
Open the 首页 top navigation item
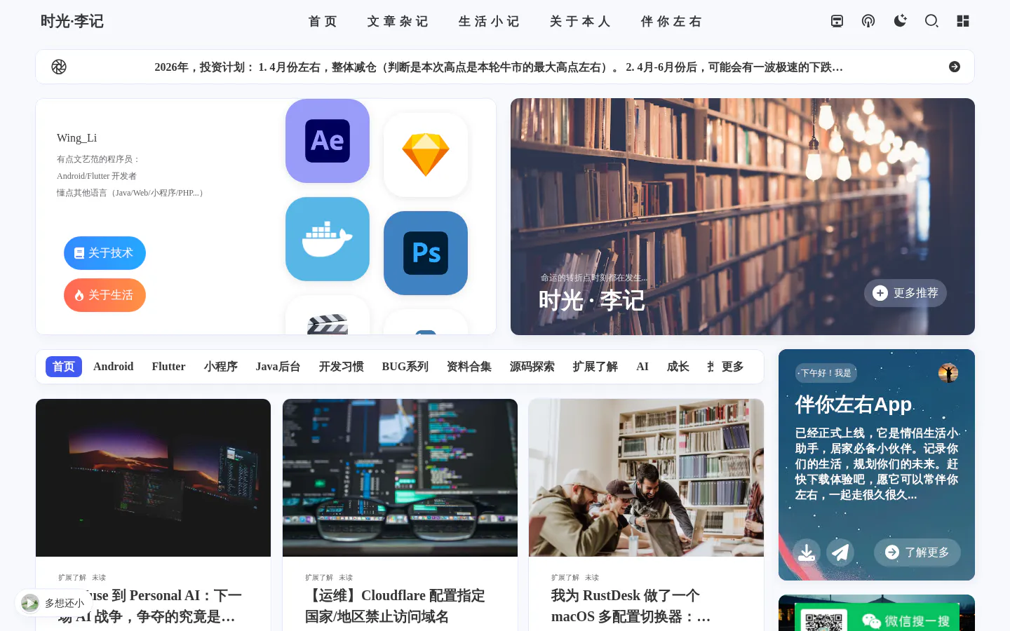(x=323, y=21)
